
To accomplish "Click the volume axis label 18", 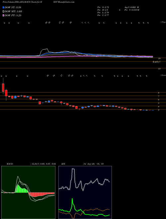I will click(159, 59).
